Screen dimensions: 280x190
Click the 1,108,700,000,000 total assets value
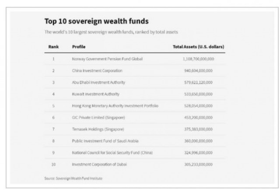[198, 59]
